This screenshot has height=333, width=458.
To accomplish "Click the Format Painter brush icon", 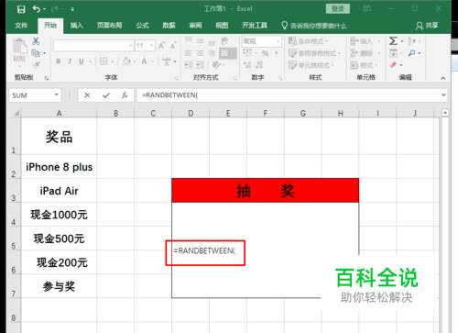I will coord(36,64).
